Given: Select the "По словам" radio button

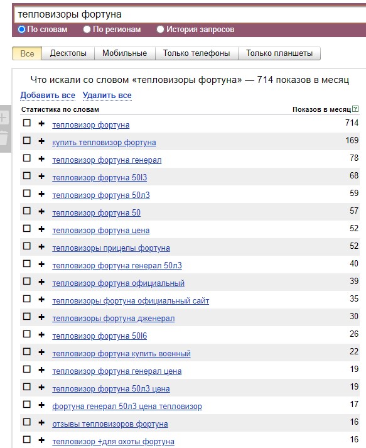Looking at the screenshot, I should coord(22,29).
